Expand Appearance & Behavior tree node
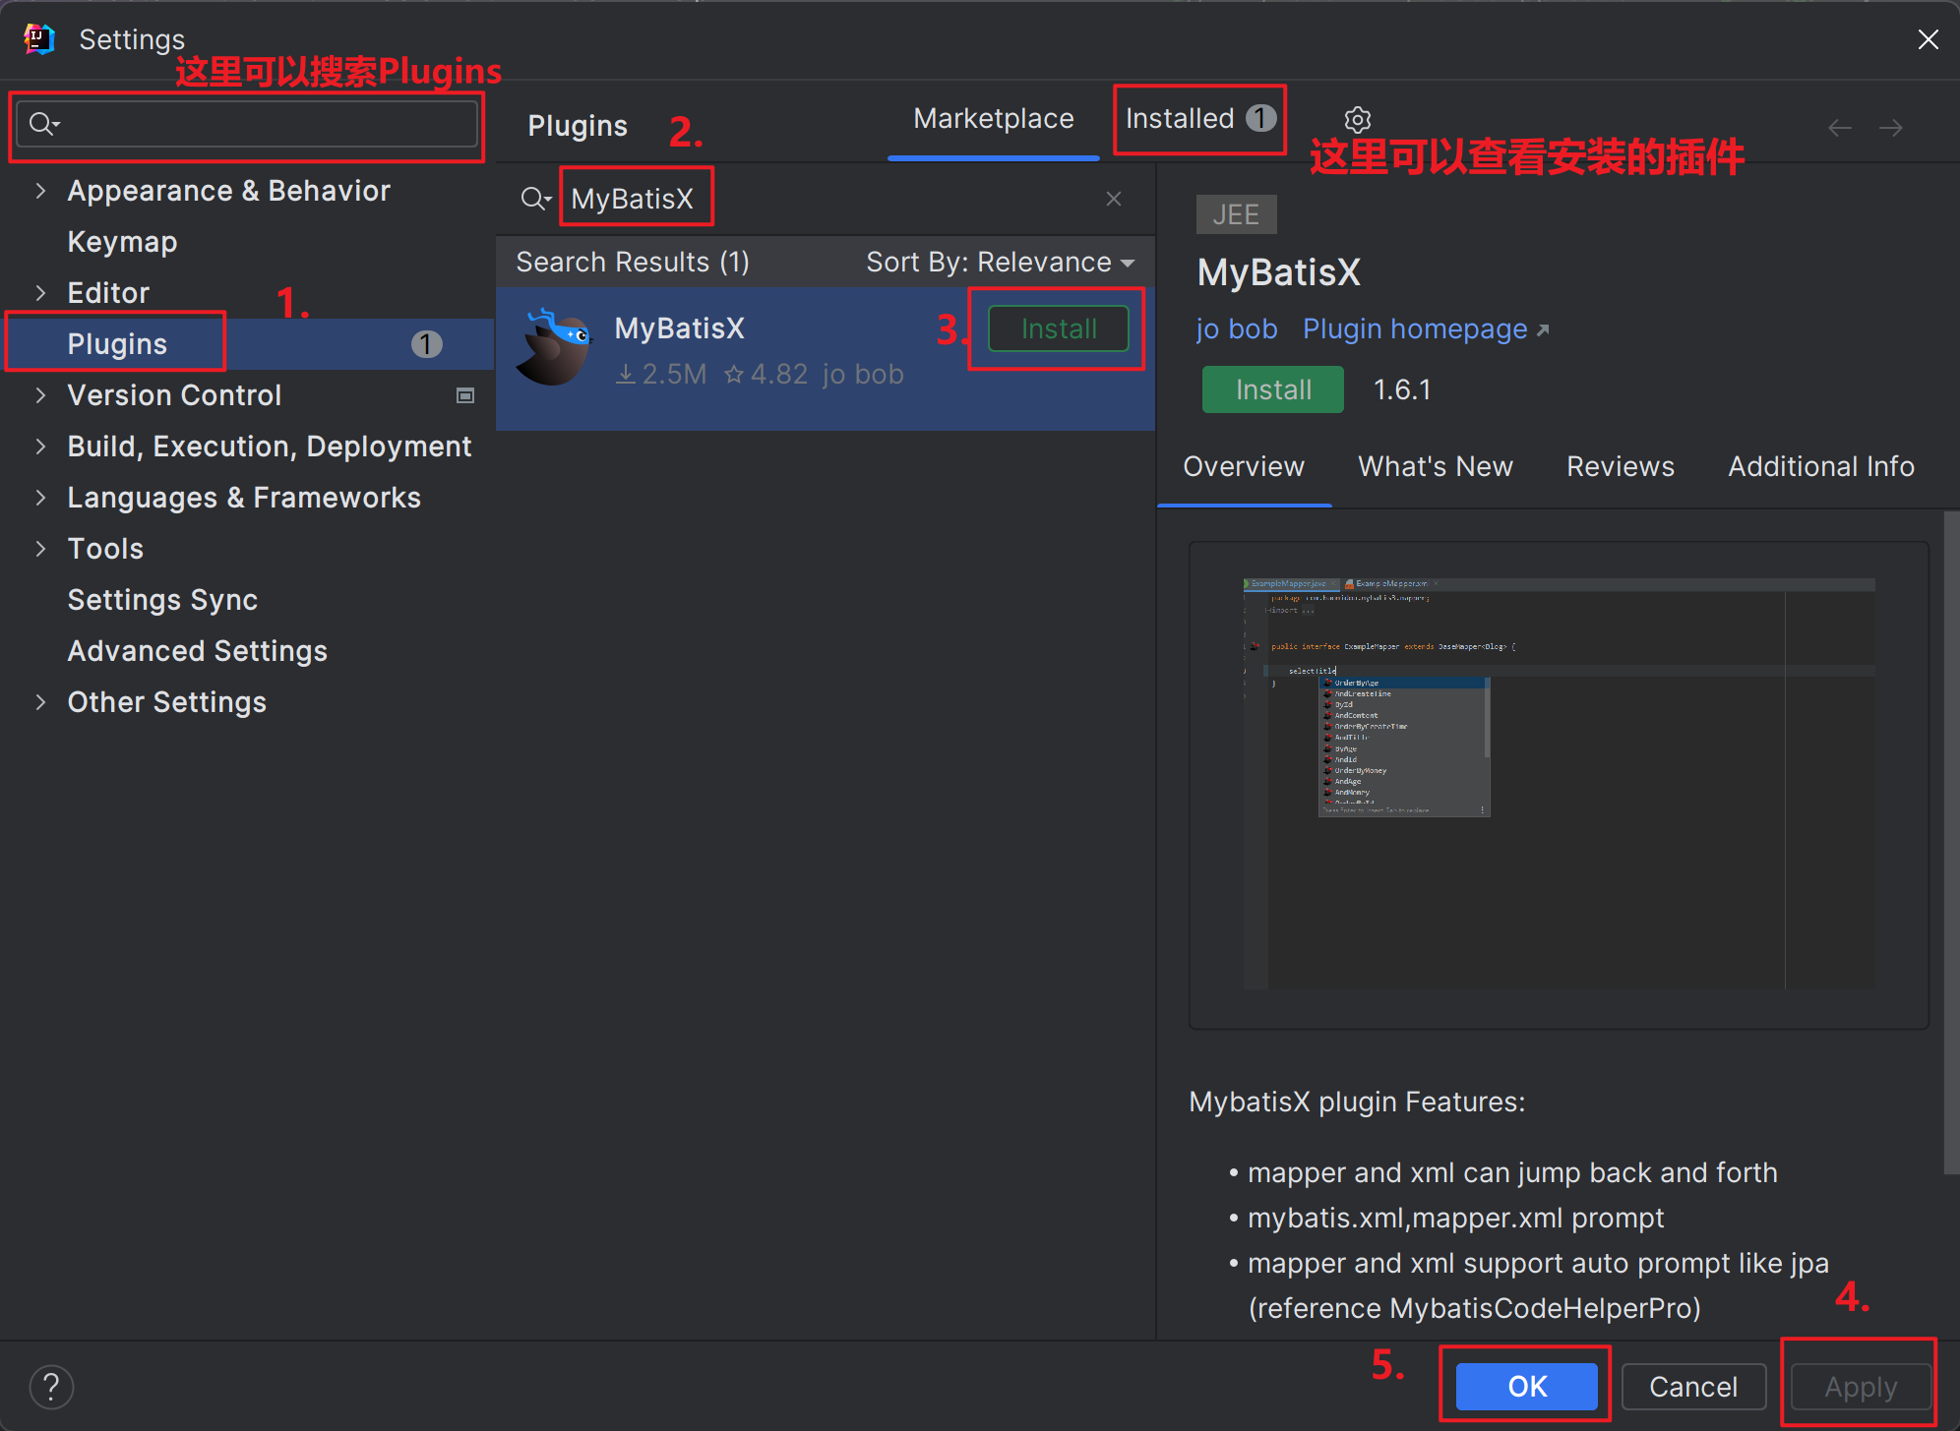The width and height of the screenshot is (1960, 1431). pos(40,191)
